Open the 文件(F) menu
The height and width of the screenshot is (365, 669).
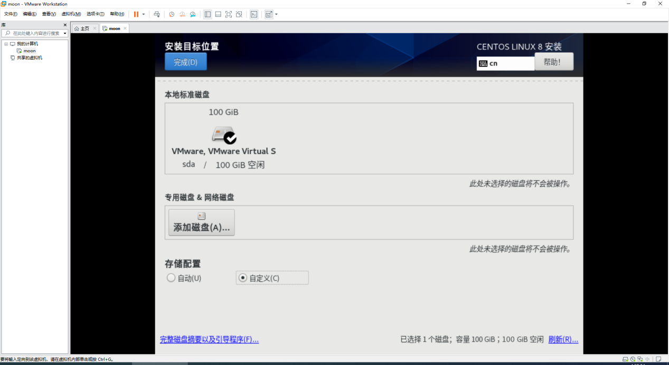(x=11, y=14)
